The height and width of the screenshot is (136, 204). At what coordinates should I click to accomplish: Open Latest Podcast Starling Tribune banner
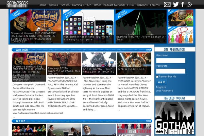tap(141, 27)
